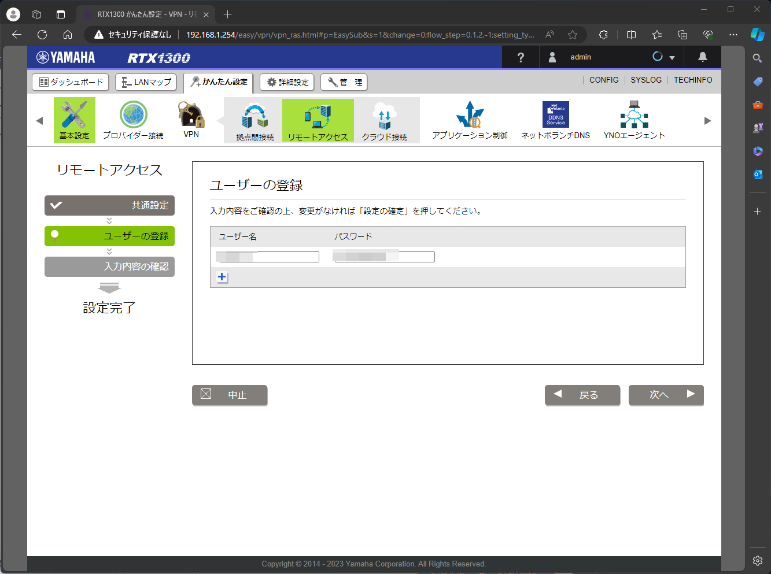Reload the browser page
Viewport: 771px width, 574px height.
(x=42, y=35)
